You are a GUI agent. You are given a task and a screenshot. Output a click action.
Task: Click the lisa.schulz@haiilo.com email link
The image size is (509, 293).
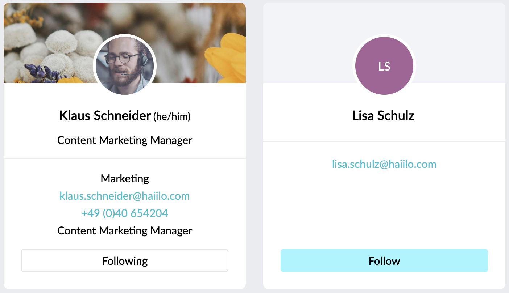384,164
